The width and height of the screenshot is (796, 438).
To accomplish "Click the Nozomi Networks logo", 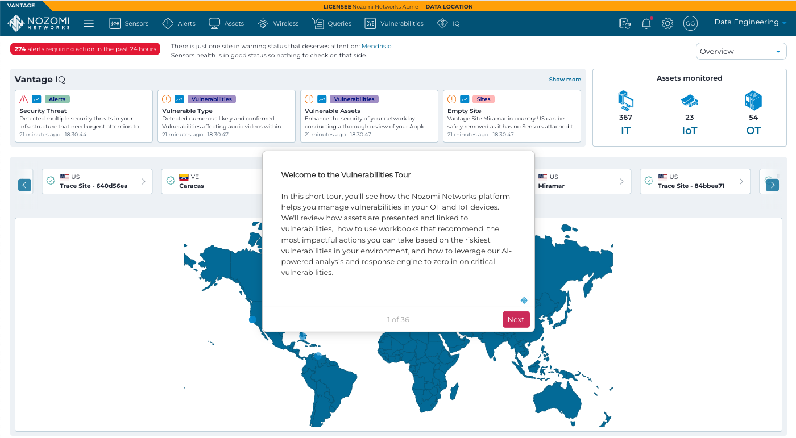I will [39, 23].
